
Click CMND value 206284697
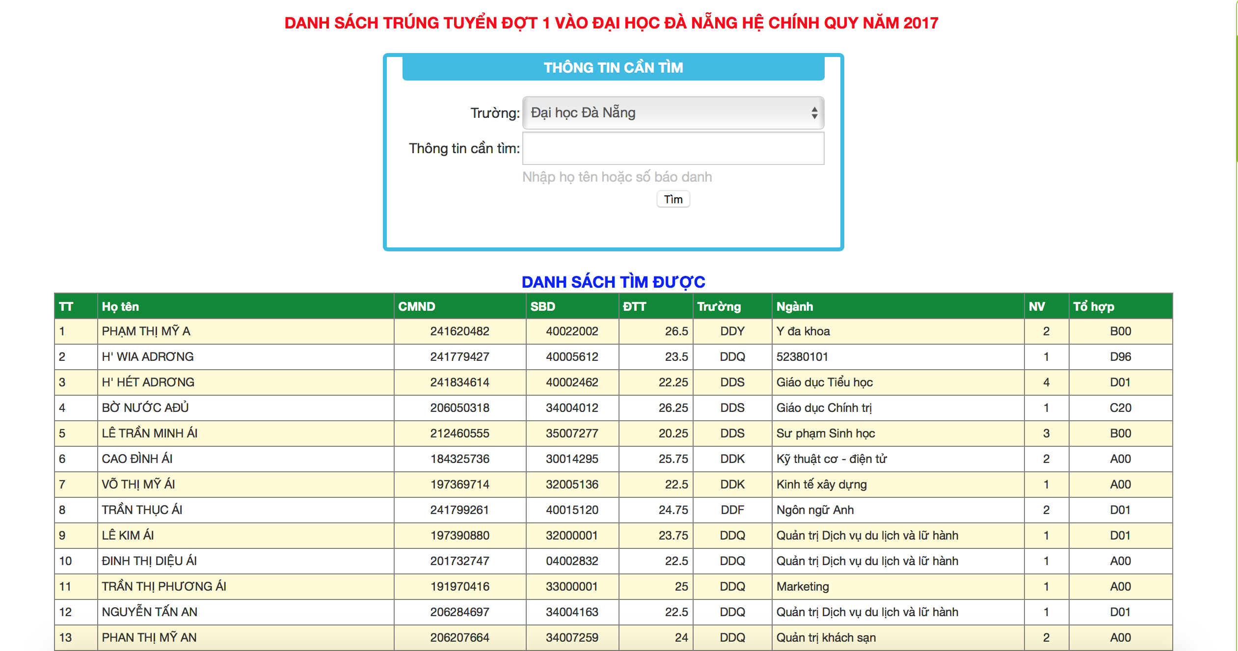pos(460,612)
